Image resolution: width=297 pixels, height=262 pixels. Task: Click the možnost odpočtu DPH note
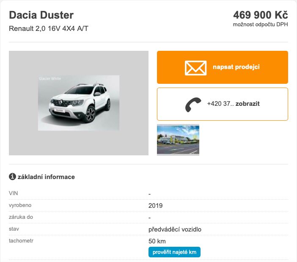tap(260, 25)
